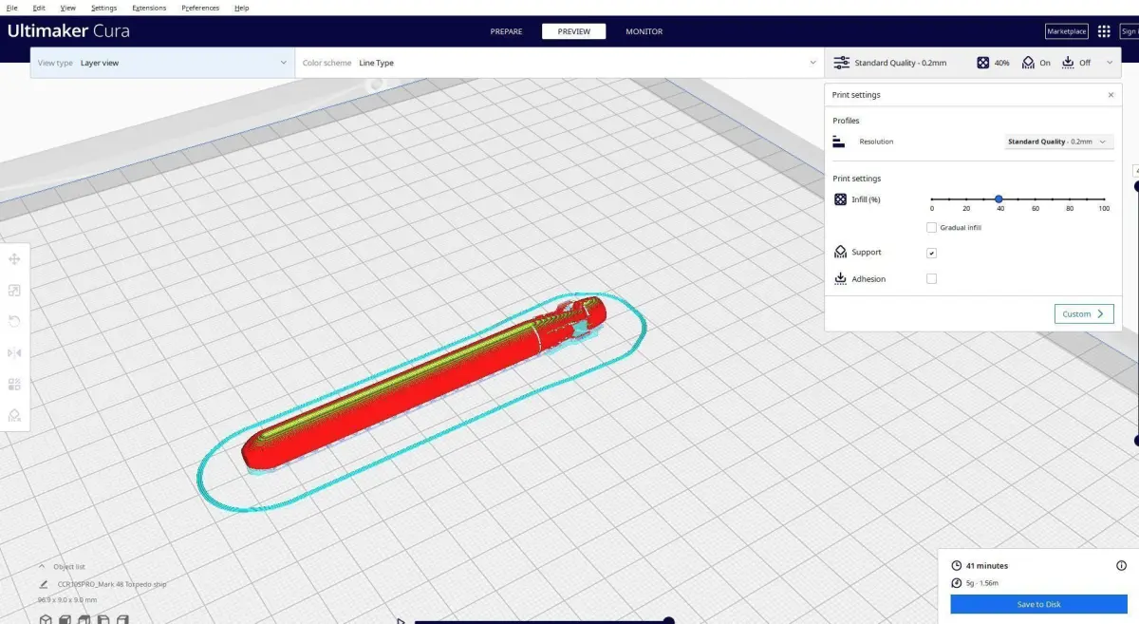Open the View type Layer view dropdown

pos(162,63)
